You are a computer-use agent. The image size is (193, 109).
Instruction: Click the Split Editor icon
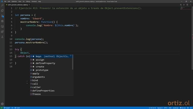[x=187, y=5]
